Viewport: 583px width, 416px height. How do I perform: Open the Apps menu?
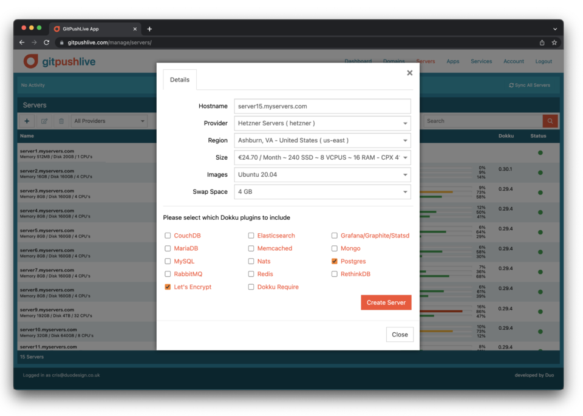click(x=452, y=61)
